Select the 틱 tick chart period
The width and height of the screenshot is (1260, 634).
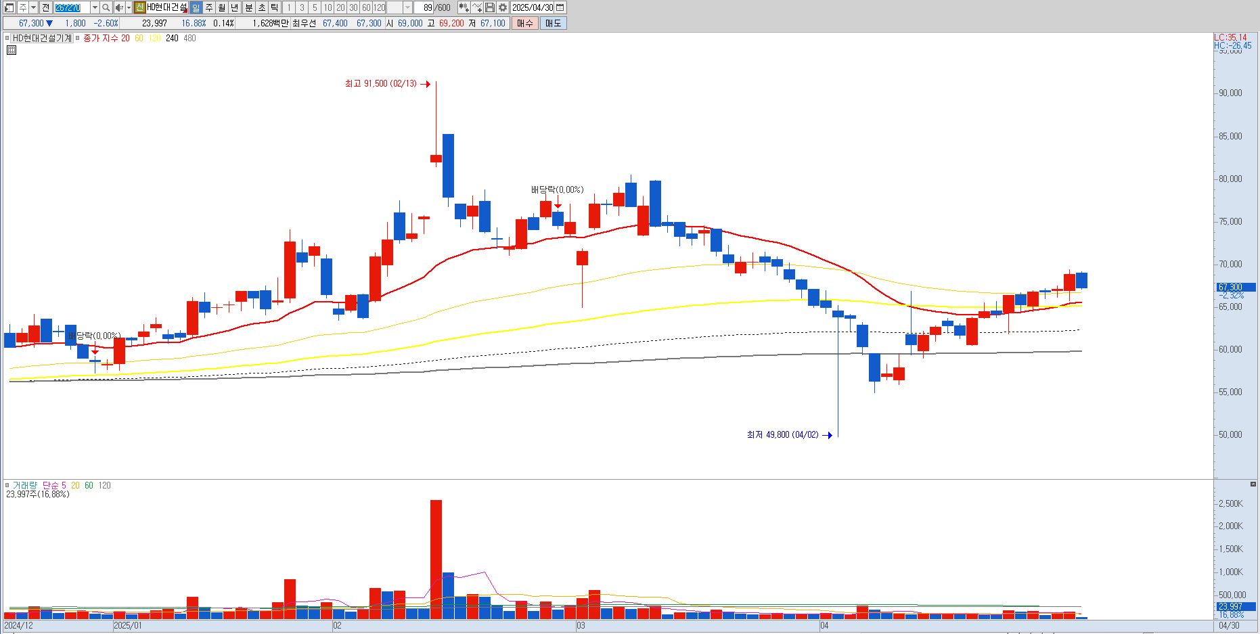click(275, 7)
